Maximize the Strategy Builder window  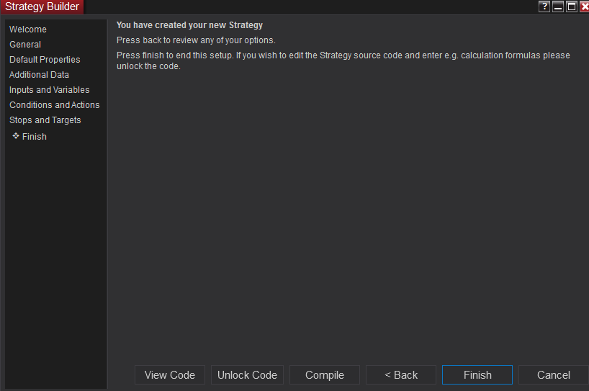[x=571, y=6]
